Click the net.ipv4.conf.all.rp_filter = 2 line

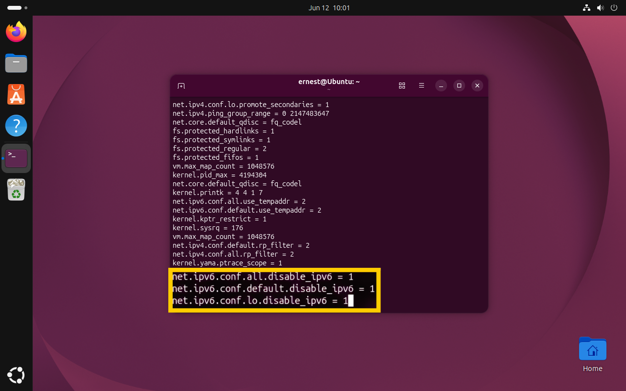click(233, 254)
